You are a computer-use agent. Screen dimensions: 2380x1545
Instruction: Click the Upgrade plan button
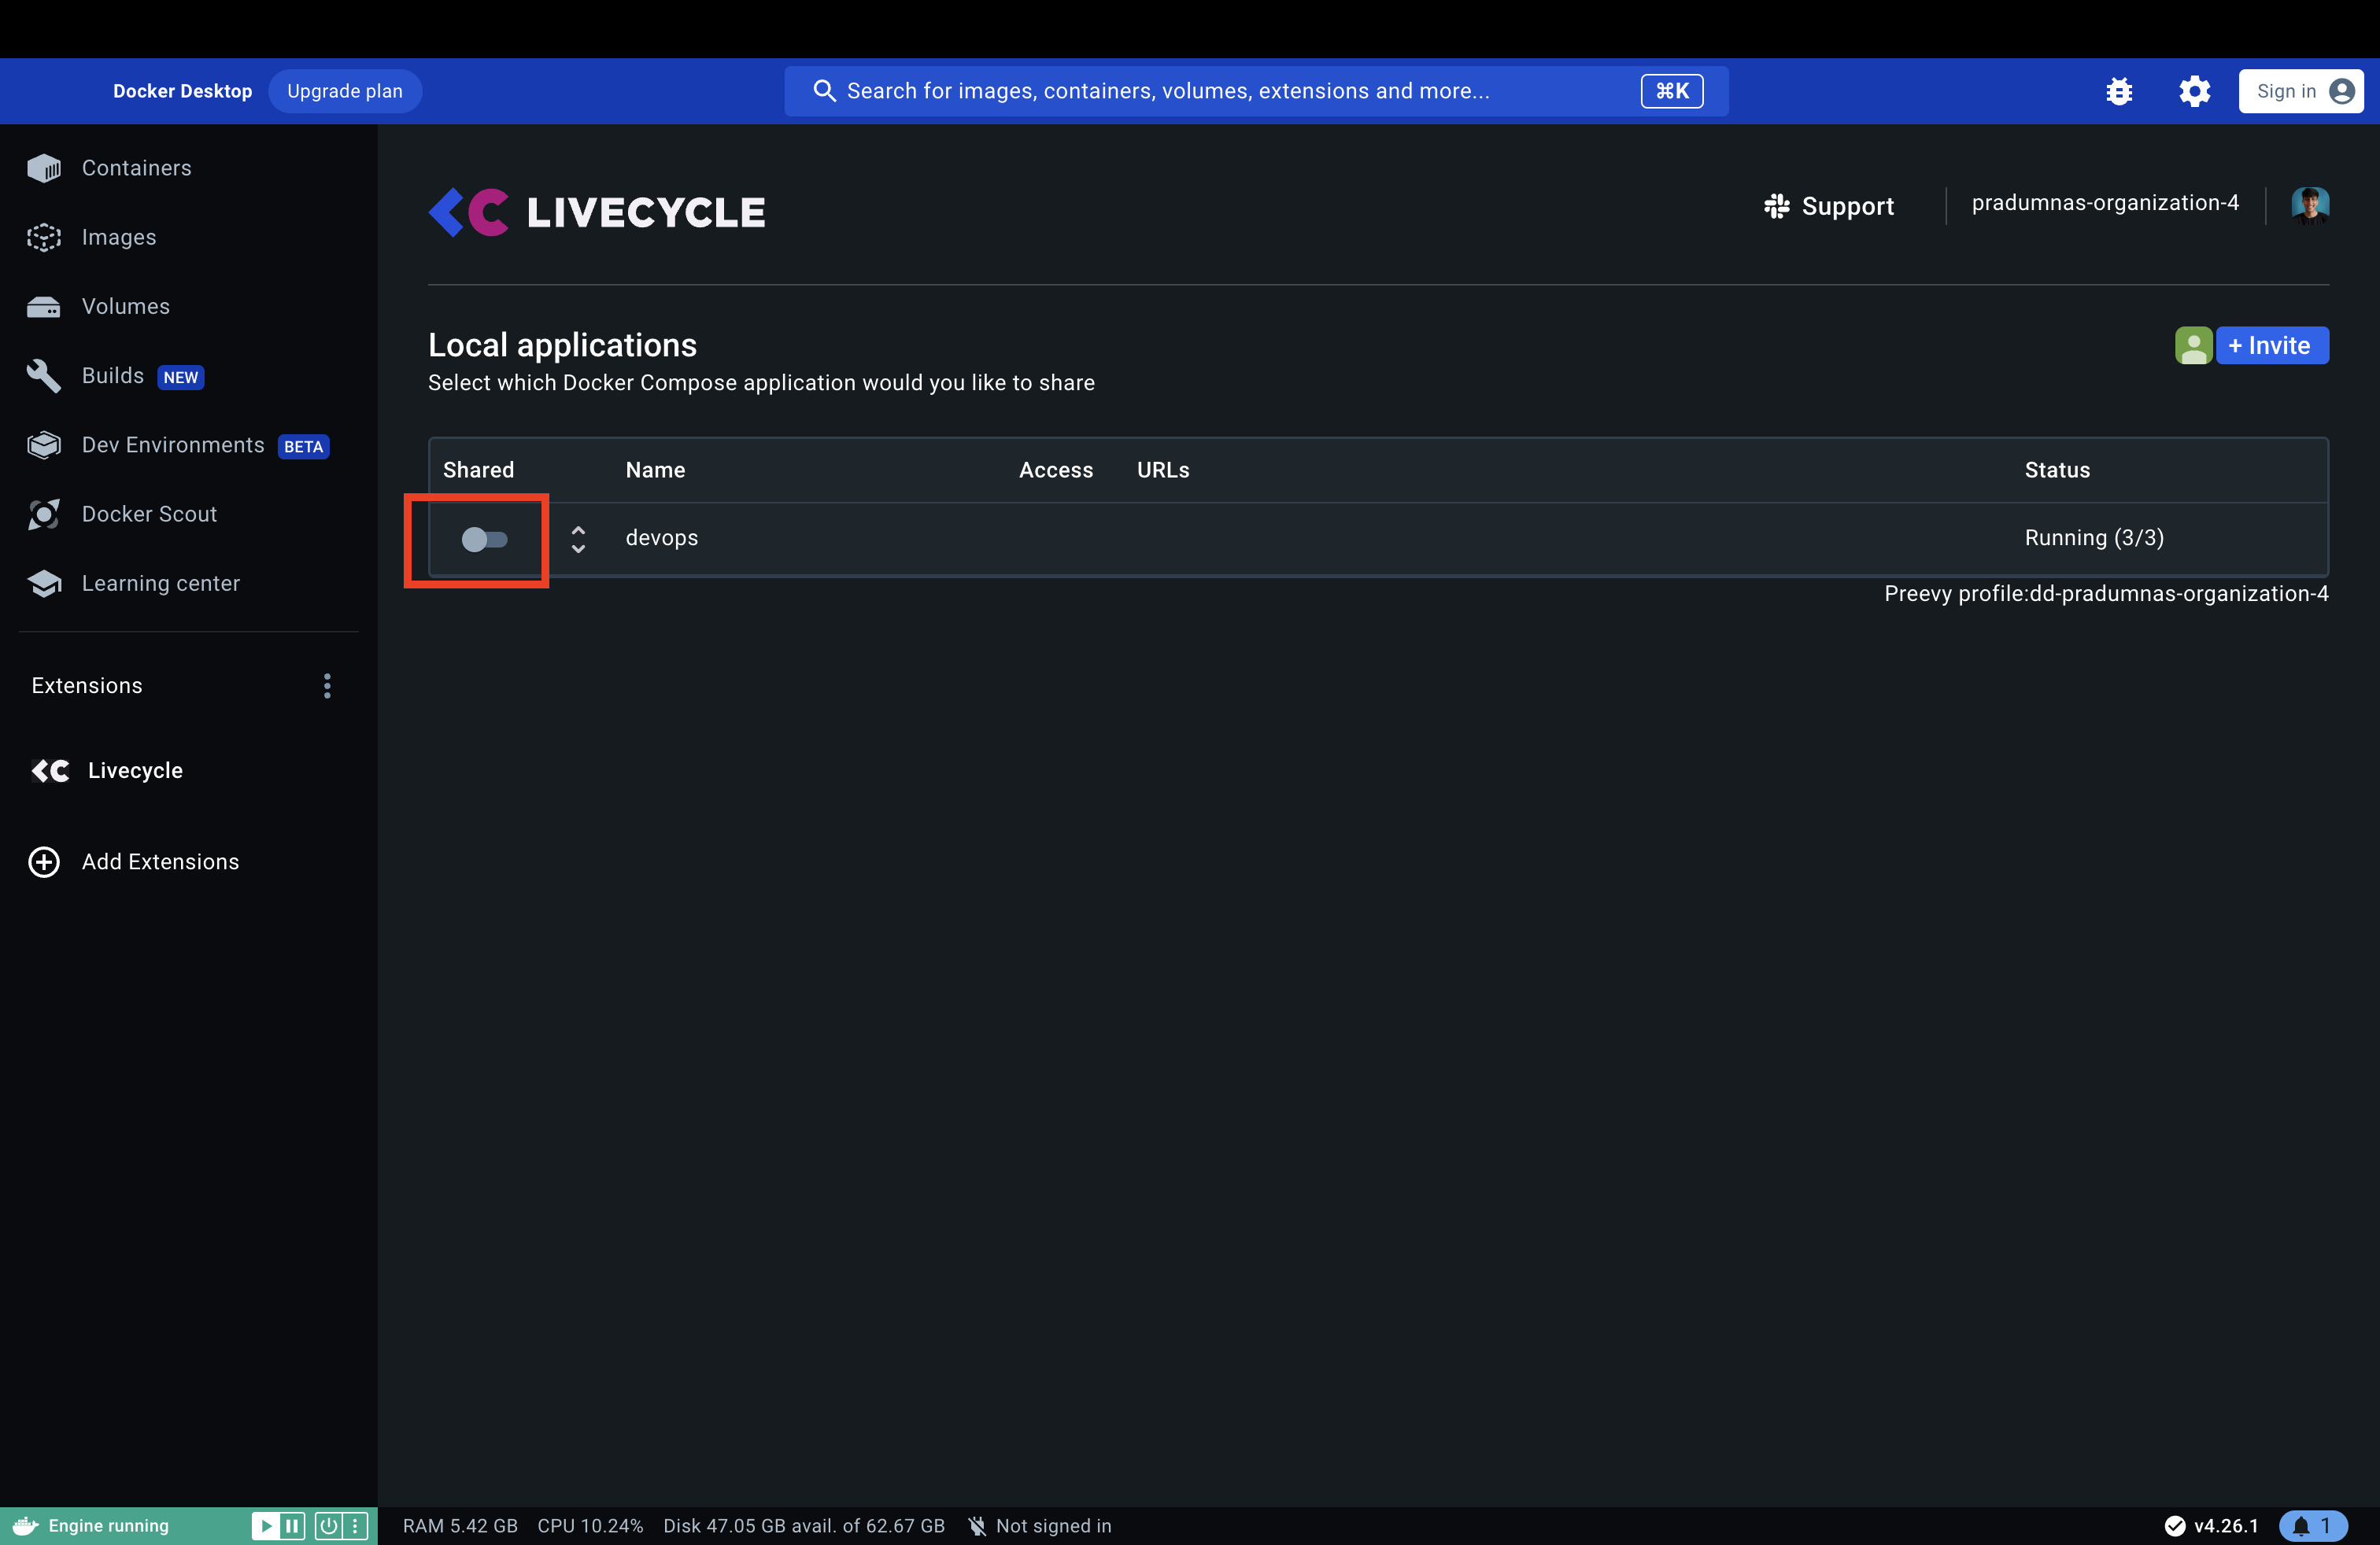344,90
